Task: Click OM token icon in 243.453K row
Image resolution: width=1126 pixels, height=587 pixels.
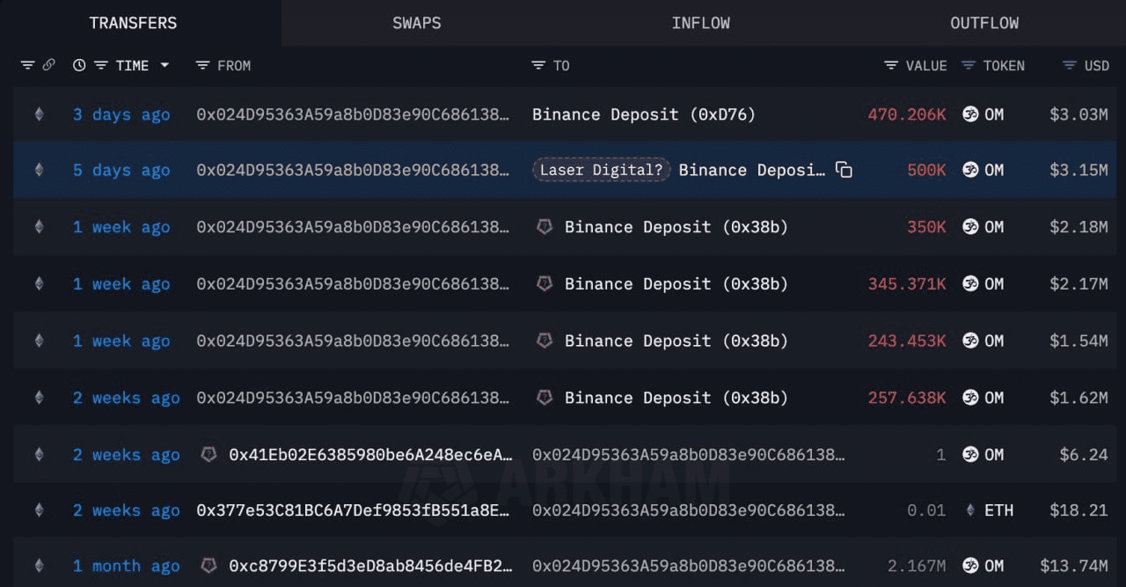Action: pos(970,341)
